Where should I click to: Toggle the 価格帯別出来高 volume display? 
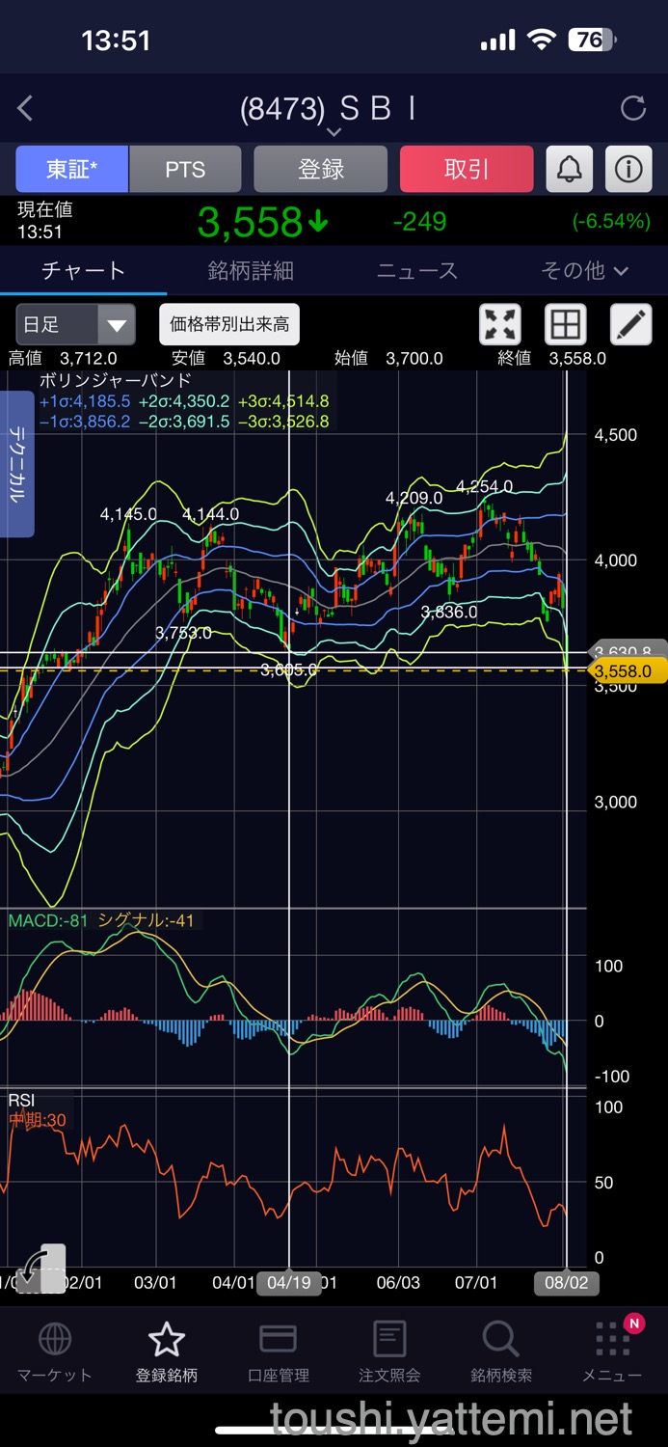tap(229, 325)
